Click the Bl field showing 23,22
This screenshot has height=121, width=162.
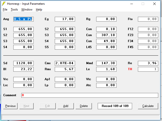(23, 69)
